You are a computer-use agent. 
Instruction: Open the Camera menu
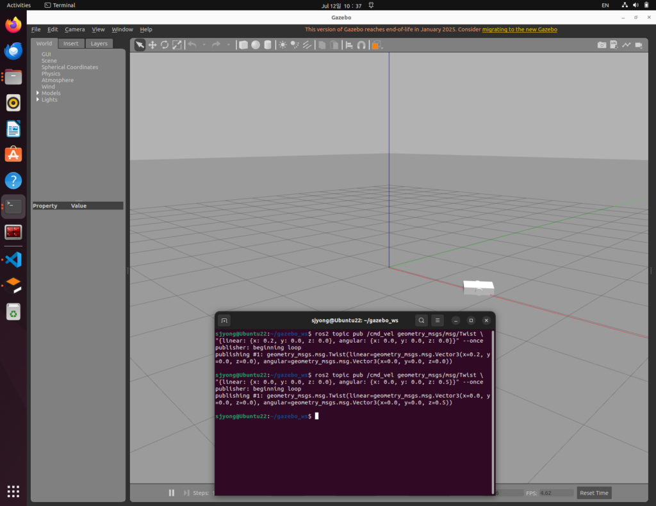[74, 29]
